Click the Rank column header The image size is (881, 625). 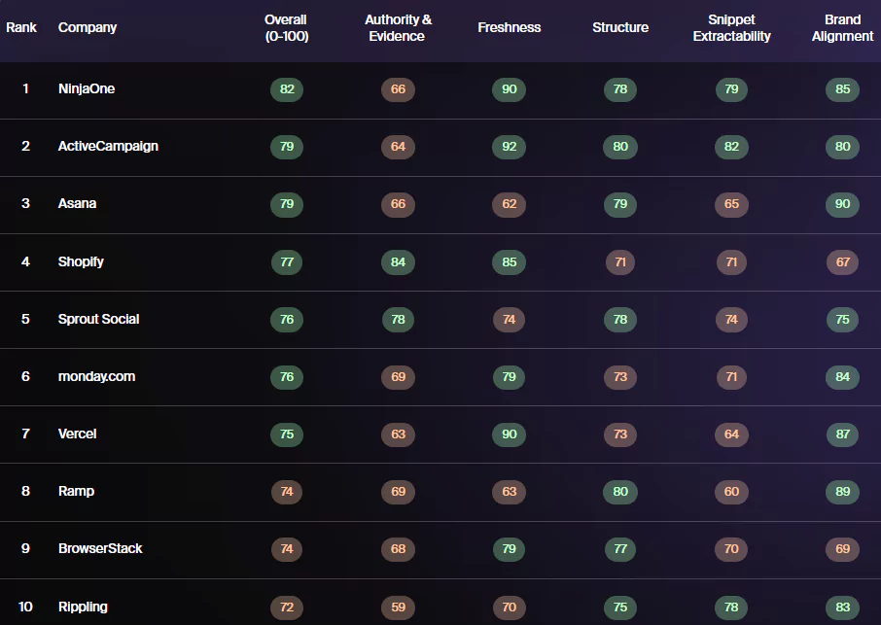click(21, 27)
